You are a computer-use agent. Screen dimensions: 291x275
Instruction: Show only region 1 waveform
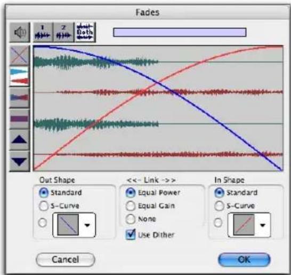pyautogui.click(x=43, y=32)
